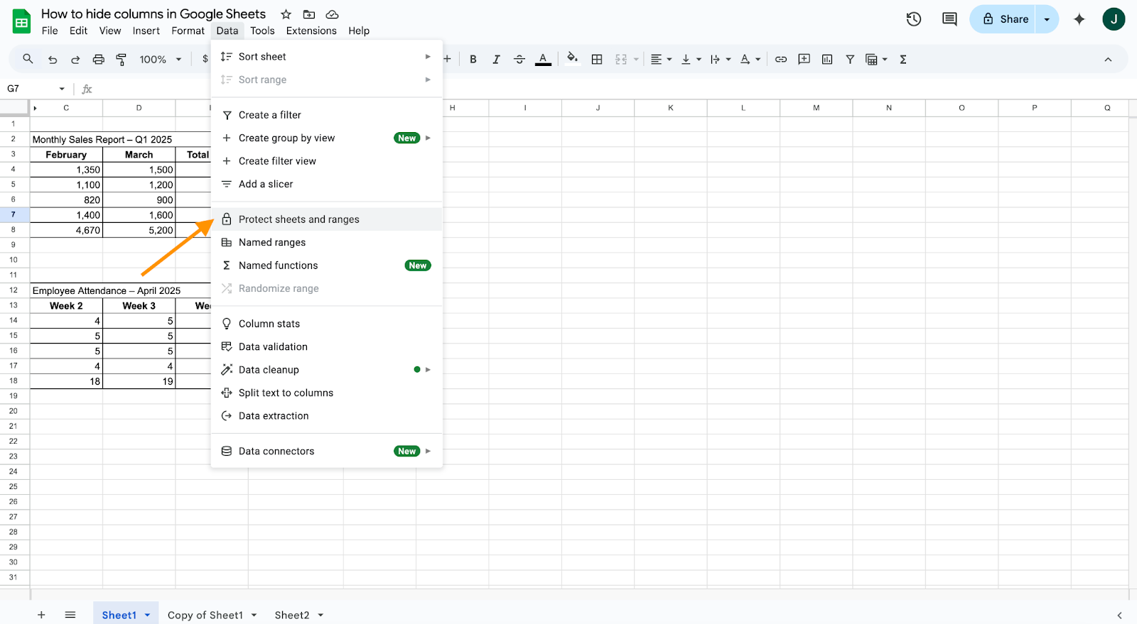
Task: Open Data cleanup submenu
Action: click(x=327, y=370)
